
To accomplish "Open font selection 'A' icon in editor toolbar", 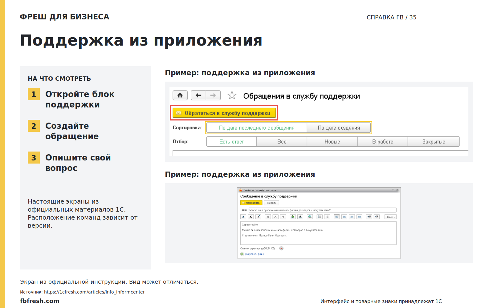I will (x=243, y=217).
